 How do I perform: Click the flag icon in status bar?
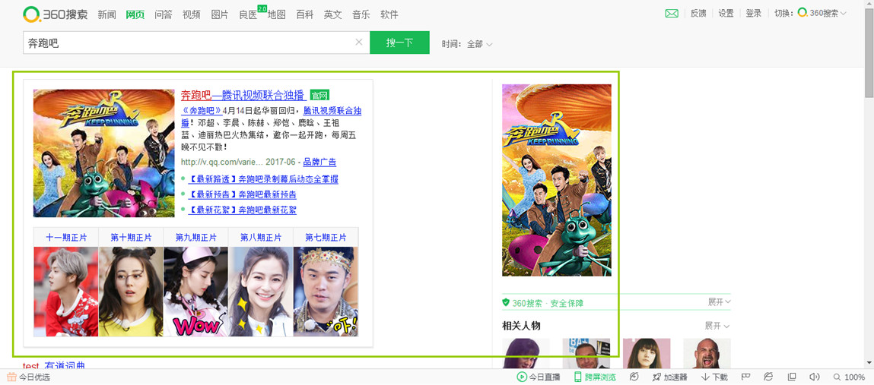click(745, 377)
